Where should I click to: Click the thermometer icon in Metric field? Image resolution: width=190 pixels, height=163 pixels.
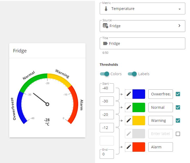tap(106, 9)
